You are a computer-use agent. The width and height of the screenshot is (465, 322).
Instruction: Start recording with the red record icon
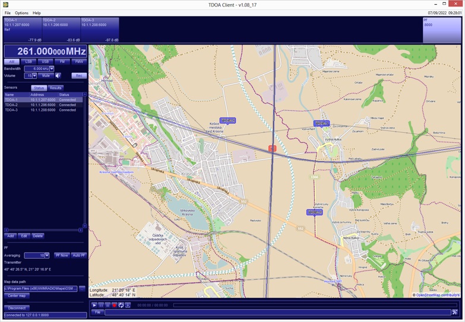[x=114, y=305]
